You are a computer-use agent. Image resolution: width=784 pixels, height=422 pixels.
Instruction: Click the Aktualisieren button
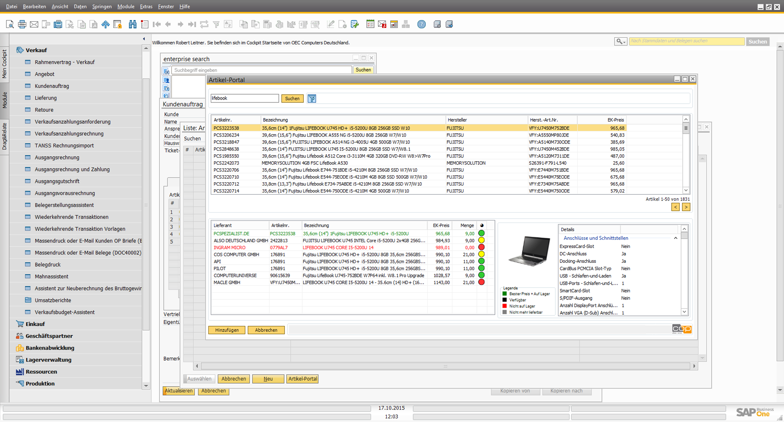[x=179, y=391]
